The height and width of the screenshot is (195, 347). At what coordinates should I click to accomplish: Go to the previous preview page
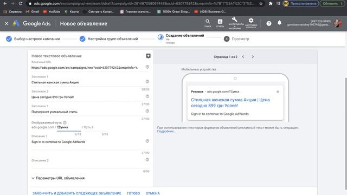point(243,57)
